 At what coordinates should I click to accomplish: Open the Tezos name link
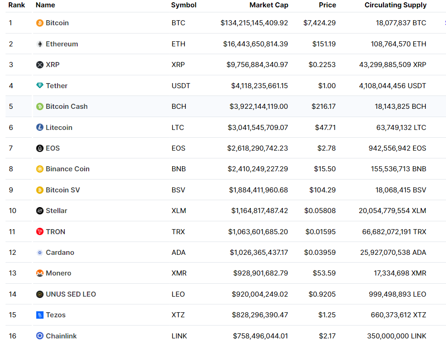56,315
